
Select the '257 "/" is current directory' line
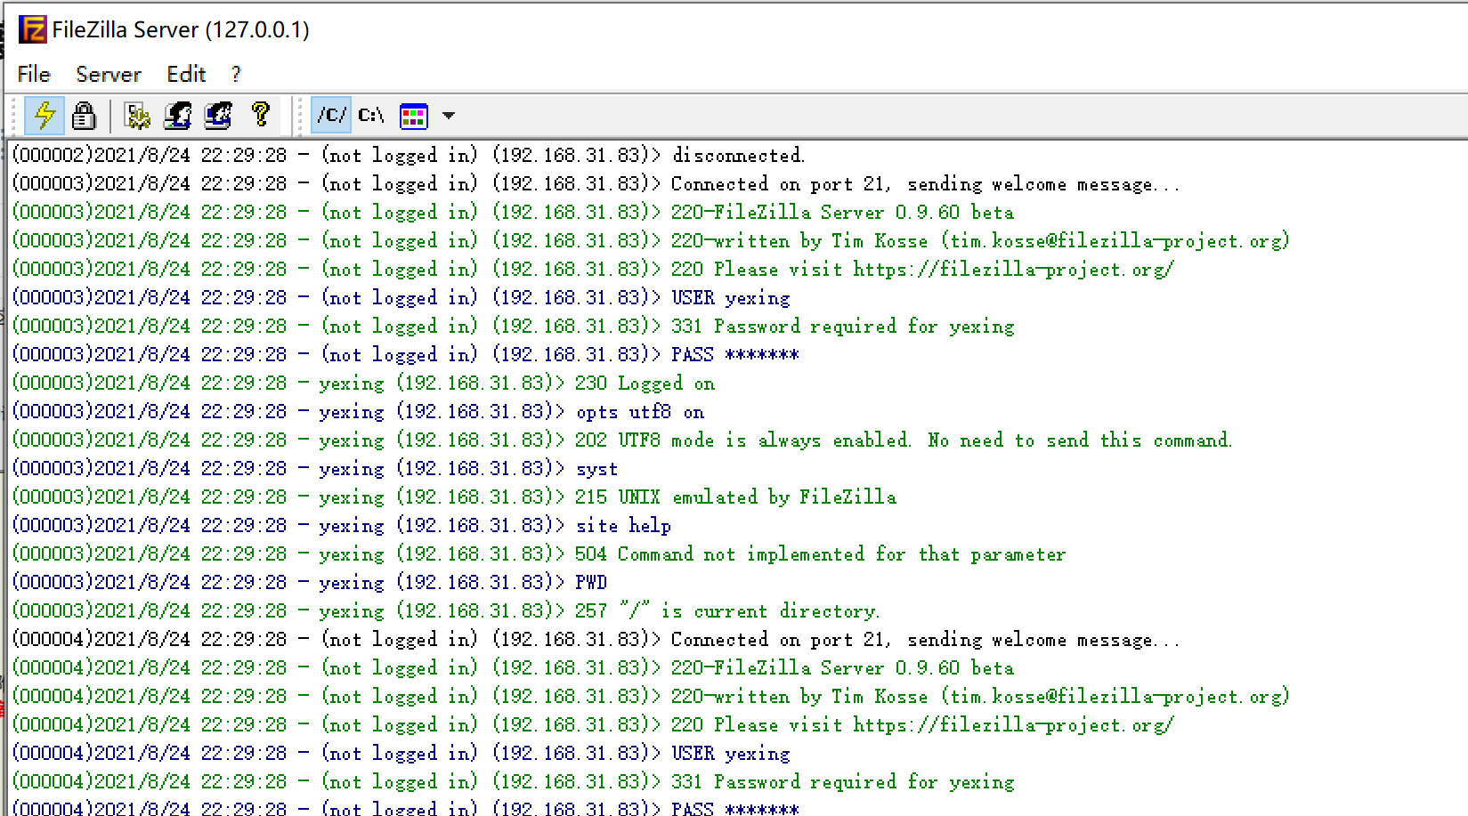pyautogui.click(x=446, y=610)
